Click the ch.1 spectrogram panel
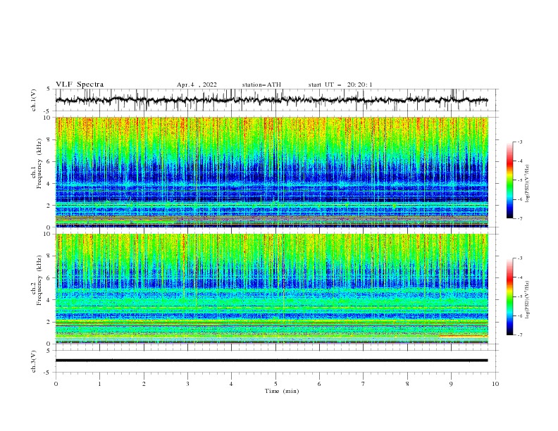The width and height of the screenshot is (558, 431). pyautogui.click(x=271, y=172)
